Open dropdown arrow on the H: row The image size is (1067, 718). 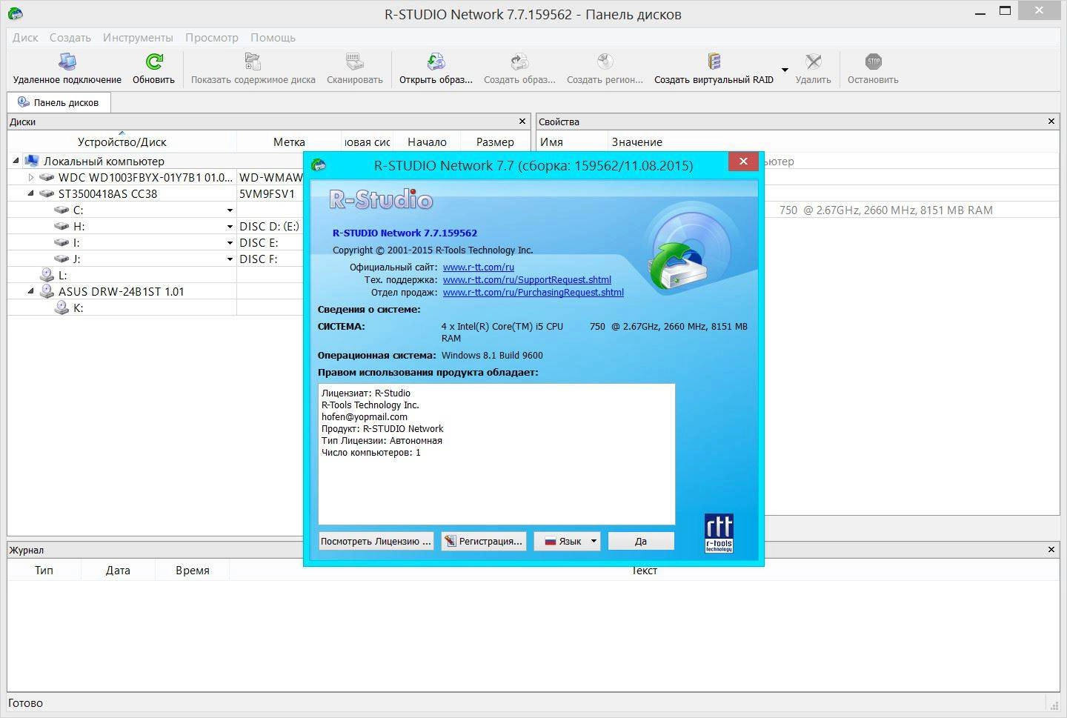tap(230, 227)
